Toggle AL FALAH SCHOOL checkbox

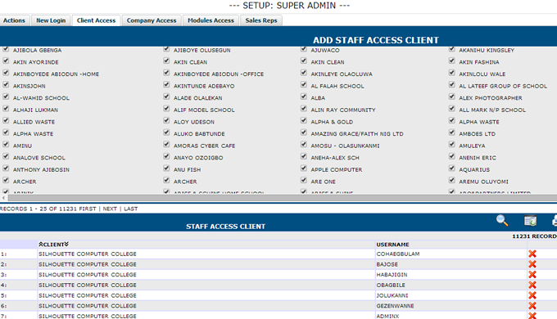pos(303,84)
